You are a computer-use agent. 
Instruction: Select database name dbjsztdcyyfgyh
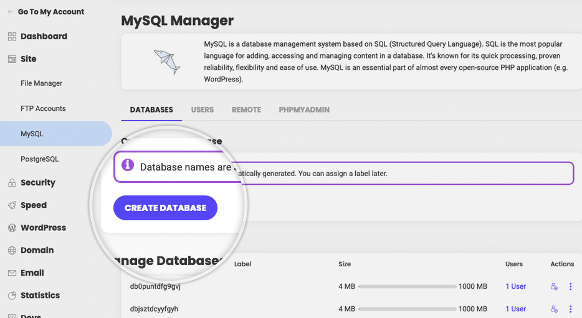coord(154,309)
